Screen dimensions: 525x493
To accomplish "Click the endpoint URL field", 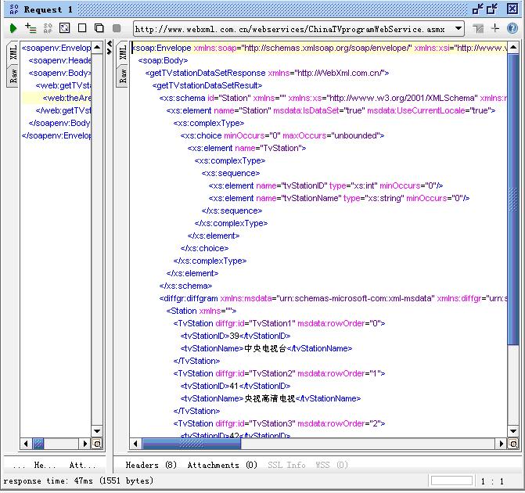I will coord(289,29).
